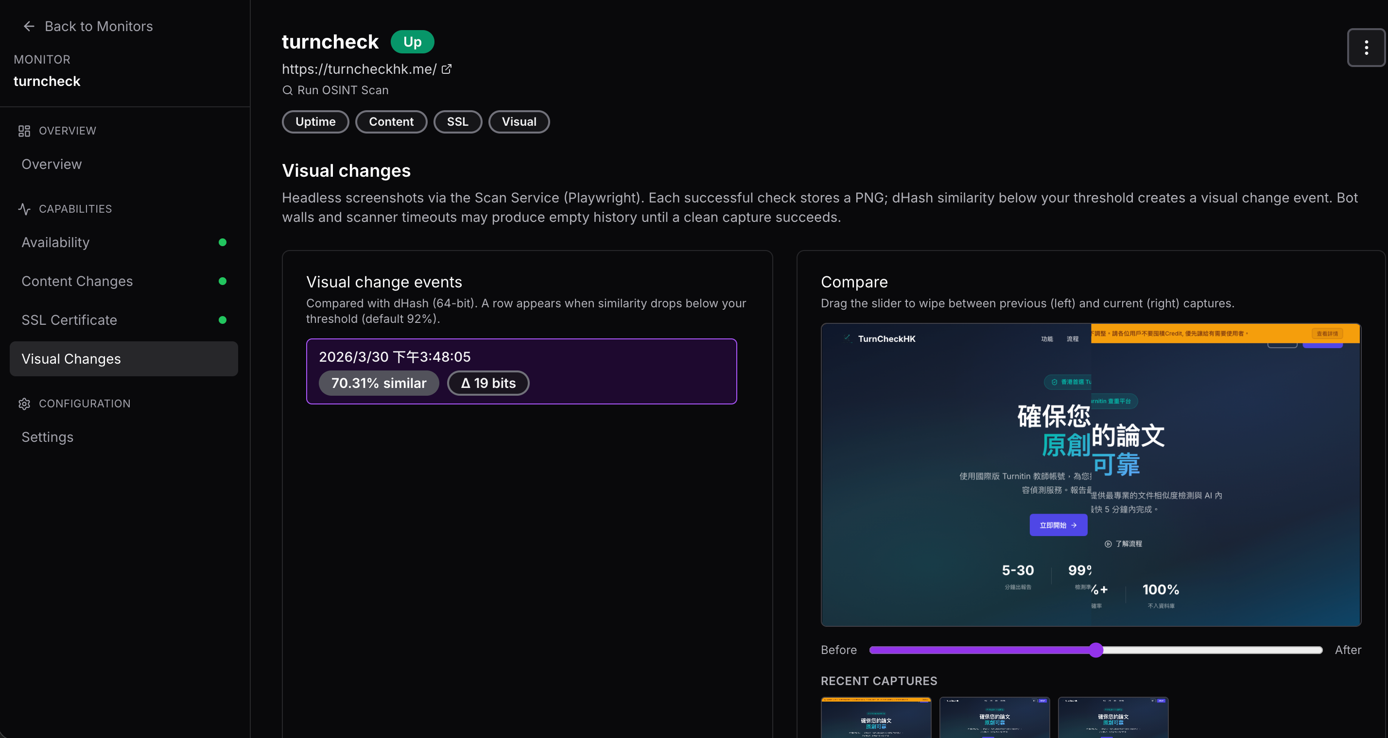Viewport: 1388px width, 738px height.
Task: Select the Content pill
Action: 391,122
